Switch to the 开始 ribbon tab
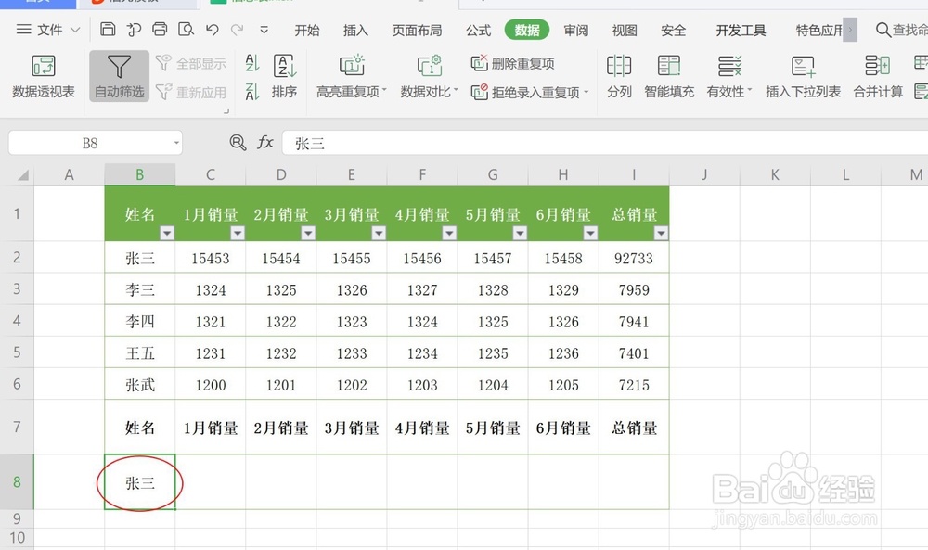The width and height of the screenshot is (928, 550). (x=306, y=30)
